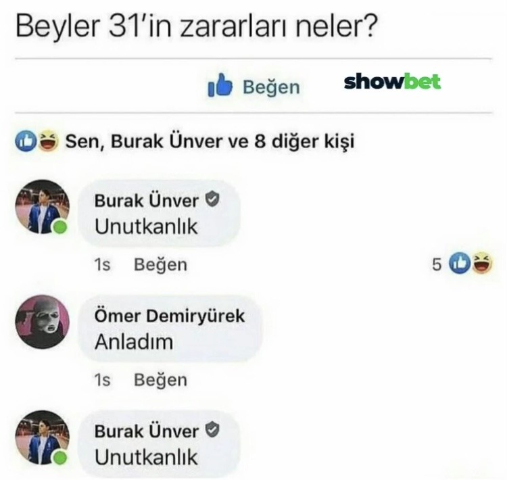Image resolution: width=507 pixels, height=480 pixels.
Task: Click the thumbs-up icon beside the post's Beğen
Action: pyautogui.click(x=220, y=85)
